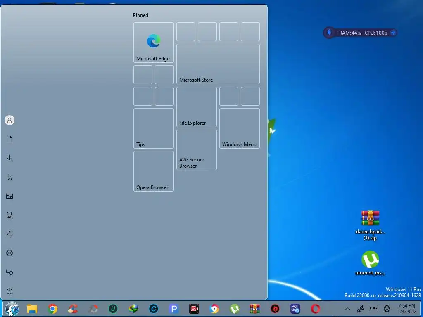Launch Google Chrome from taskbar
This screenshot has height=317, width=423.
52,309
